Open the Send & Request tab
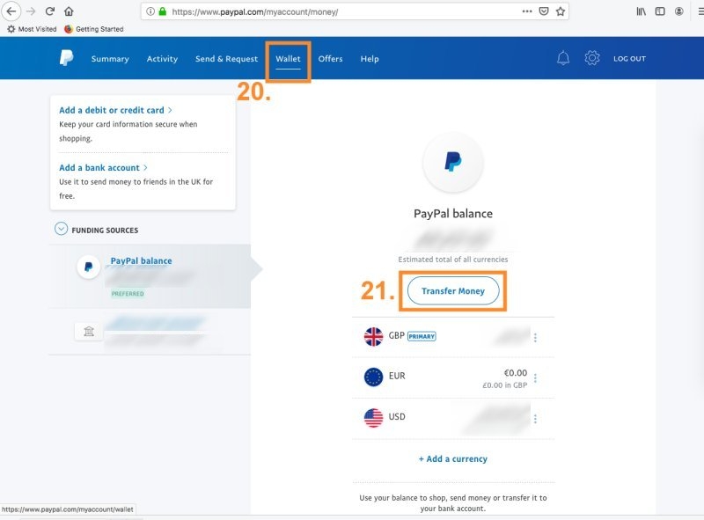Image resolution: width=704 pixels, height=520 pixels. [x=226, y=59]
